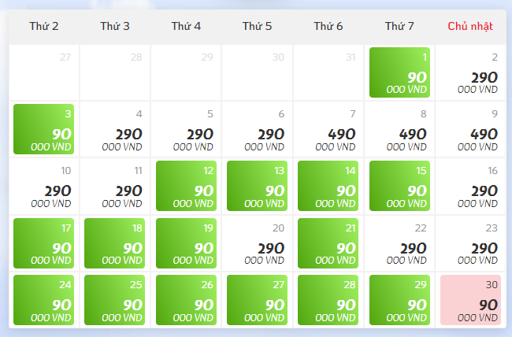
Task: Pick day 2 priced 290,000 VND
Action: 470,72
